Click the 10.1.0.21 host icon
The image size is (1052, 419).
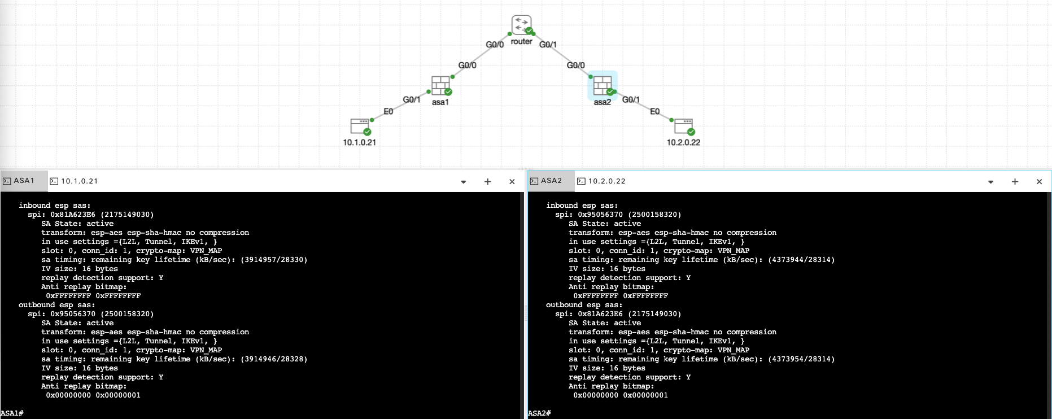(359, 125)
